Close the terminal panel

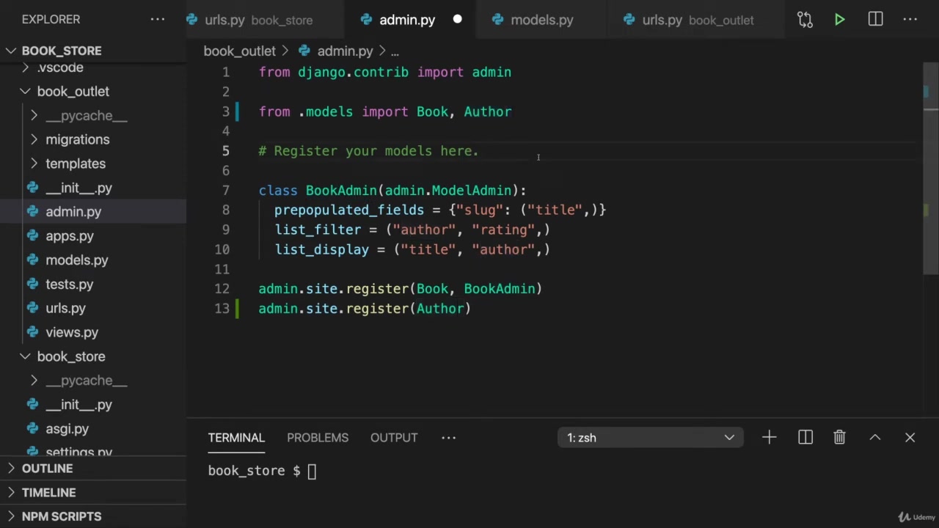click(910, 438)
